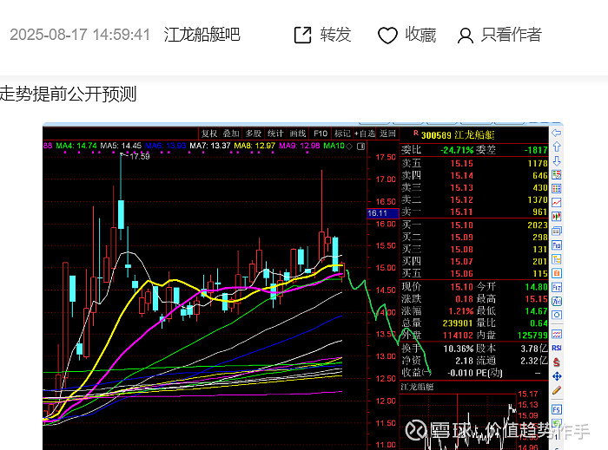Switch to the intraday line chart icon
This screenshot has height=450, width=608.
click(557, 203)
